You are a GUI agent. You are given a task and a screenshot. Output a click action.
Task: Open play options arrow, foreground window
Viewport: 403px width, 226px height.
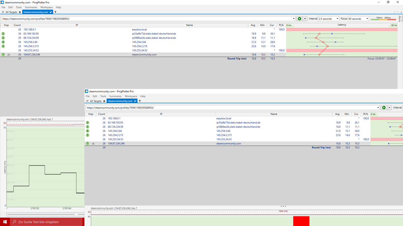coord(389,108)
